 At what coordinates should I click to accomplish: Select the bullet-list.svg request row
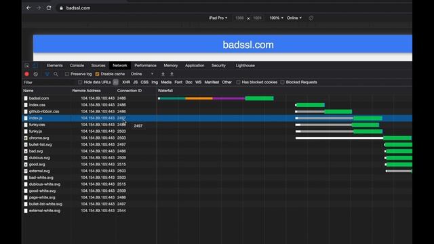coord(217,144)
